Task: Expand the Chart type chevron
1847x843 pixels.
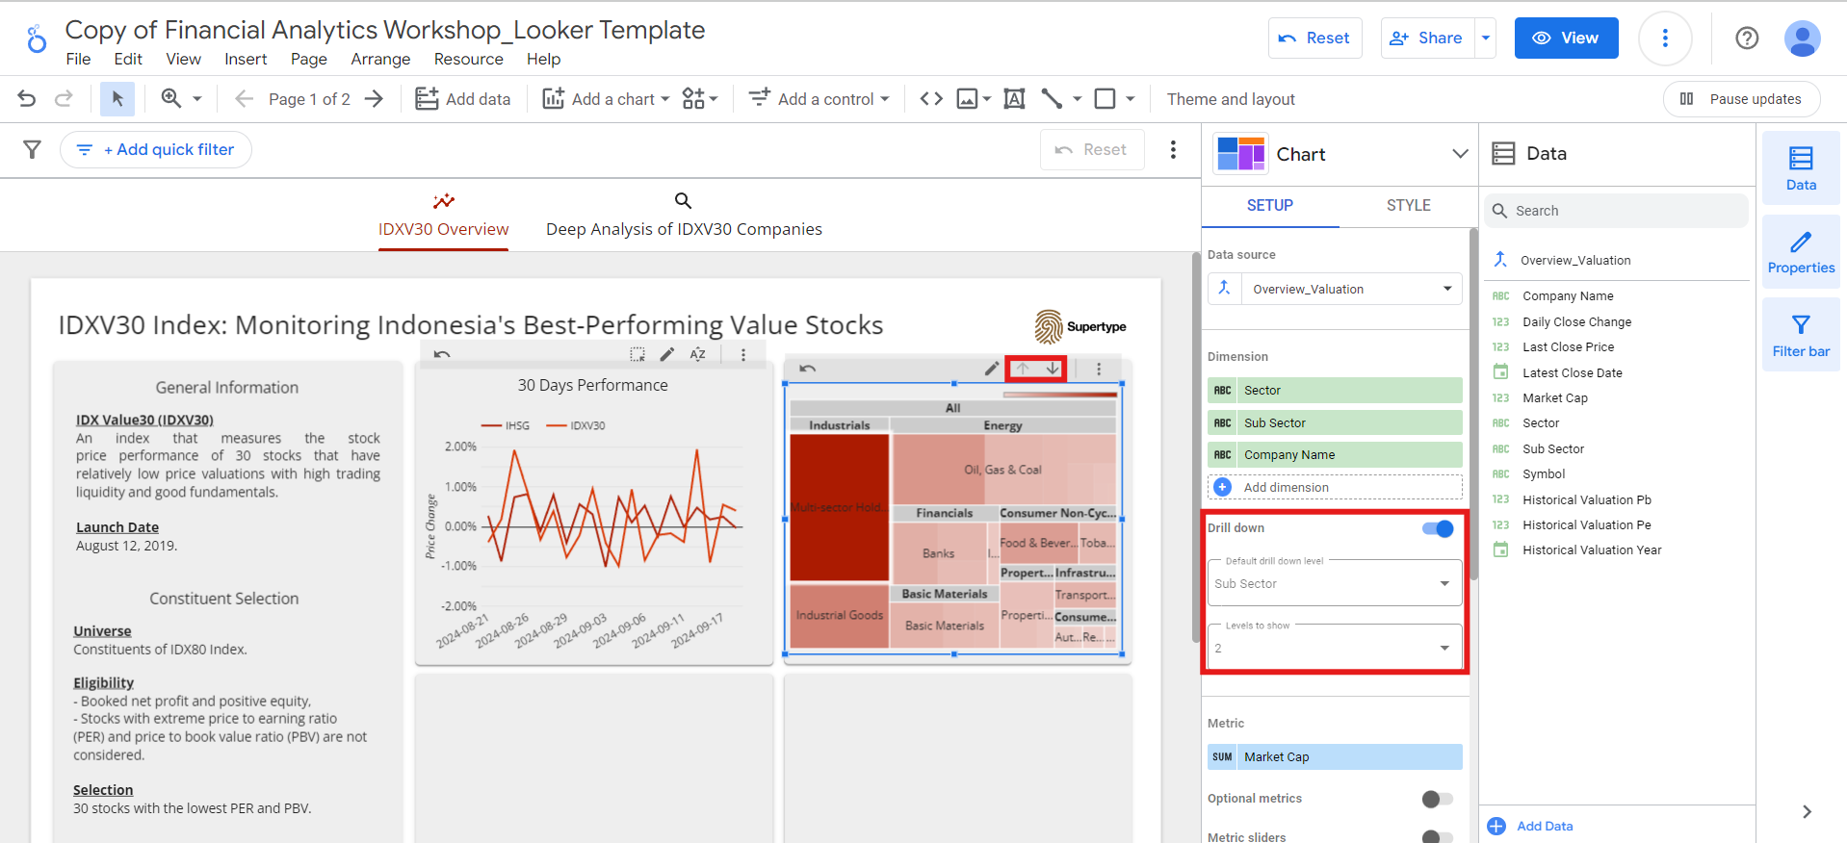Action: 1460,154
